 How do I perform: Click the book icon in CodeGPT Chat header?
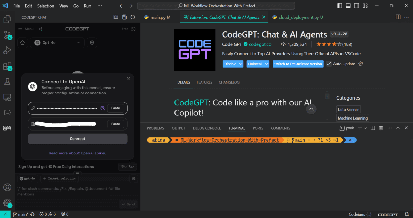116,17
